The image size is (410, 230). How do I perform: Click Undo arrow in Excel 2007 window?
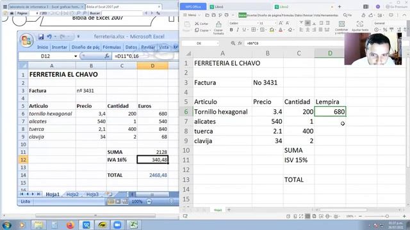click(49, 37)
